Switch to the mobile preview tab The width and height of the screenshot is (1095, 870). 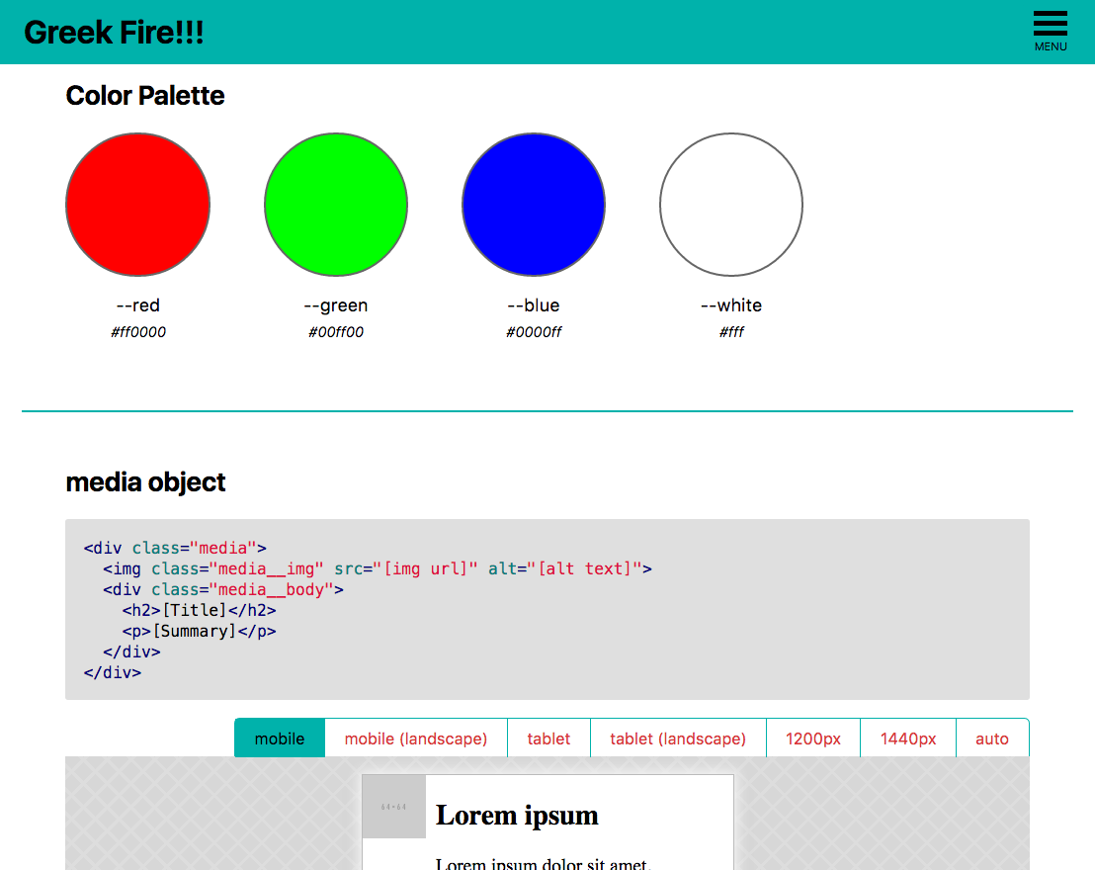coord(280,738)
